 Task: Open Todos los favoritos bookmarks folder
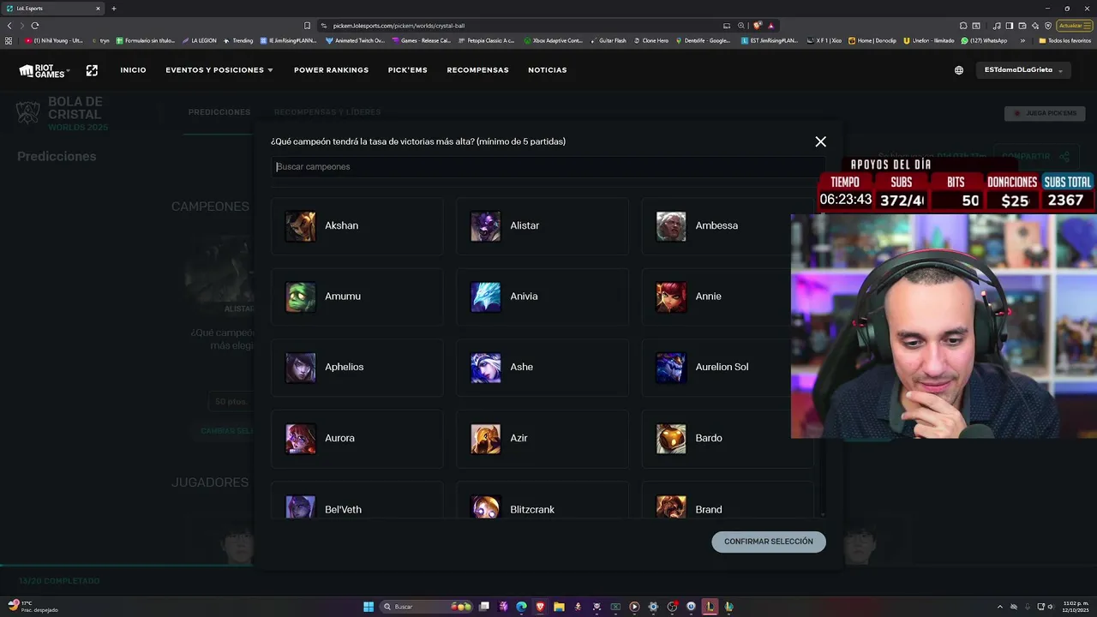click(x=1064, y=40)
